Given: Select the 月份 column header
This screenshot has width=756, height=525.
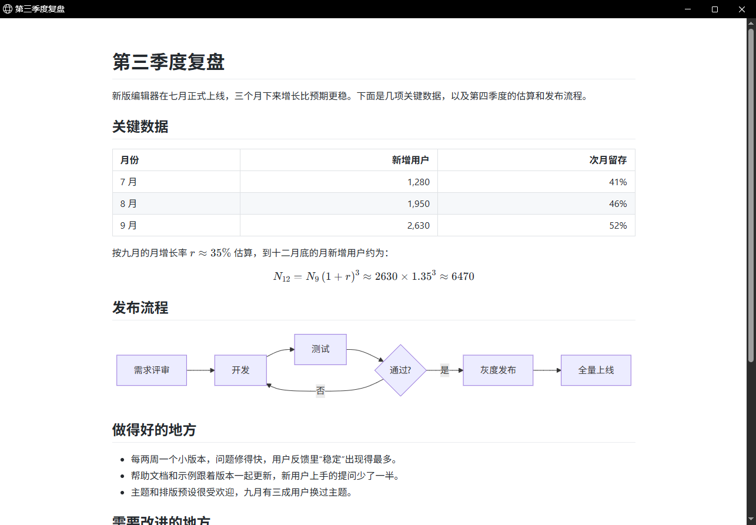Looking at the screenshot, I should (176, 160).
